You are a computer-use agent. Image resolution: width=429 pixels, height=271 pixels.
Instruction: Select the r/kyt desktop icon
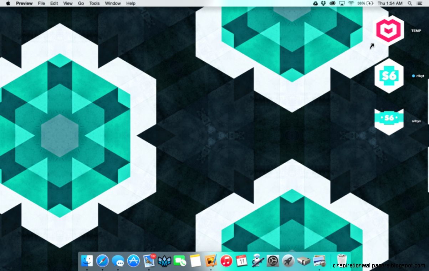coord(389,76)
